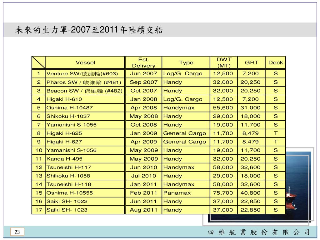Image resolution: width=320 pixels, height=240 pixels.
Task: Click the company name '四維航業股份有限公司' footer
Action: pos(258,232)
